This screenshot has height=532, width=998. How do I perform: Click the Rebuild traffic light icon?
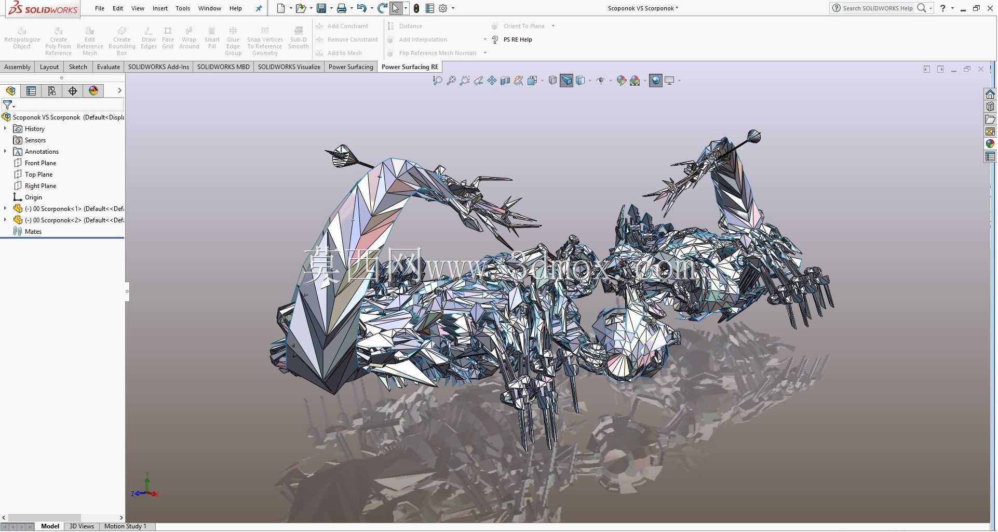coord(416,8)
